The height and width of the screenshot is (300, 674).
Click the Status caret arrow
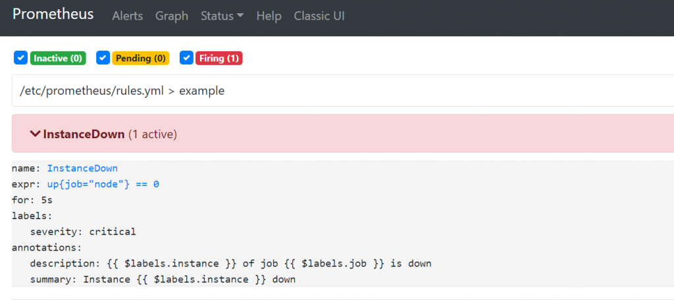click(239, 16)
